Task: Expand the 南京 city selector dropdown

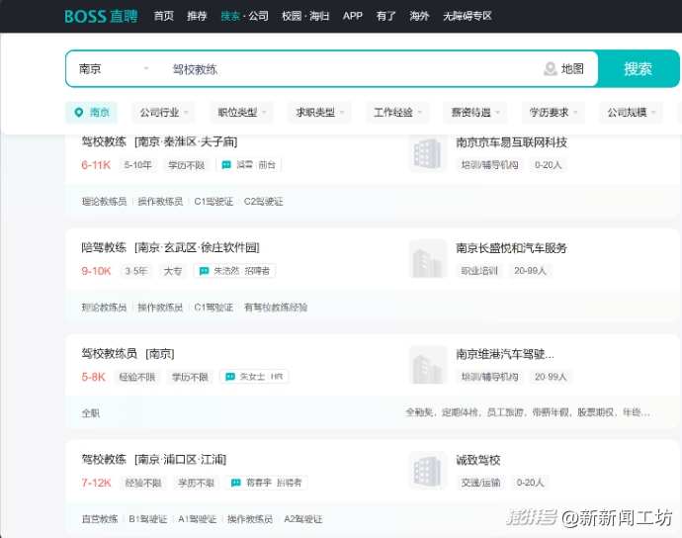Action: [x=113, y=69]
